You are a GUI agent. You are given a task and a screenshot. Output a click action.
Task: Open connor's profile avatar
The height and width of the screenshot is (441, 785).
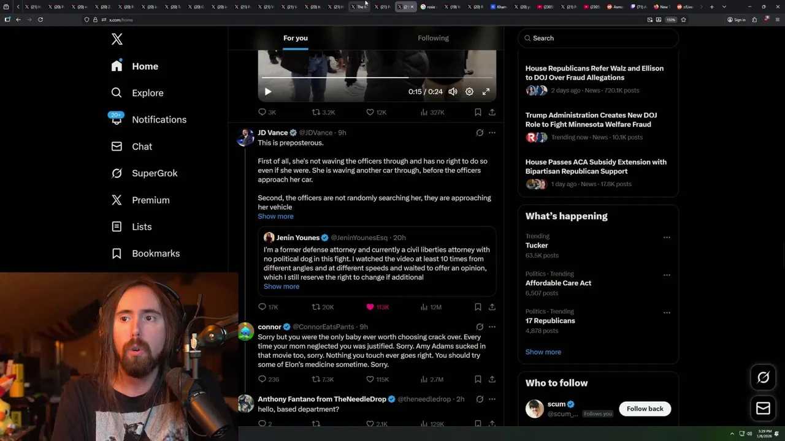tap(245, 331)
